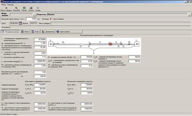Run calculation with Расчет icon
This screenshot has height=116, width=192.
click(24, 8)
